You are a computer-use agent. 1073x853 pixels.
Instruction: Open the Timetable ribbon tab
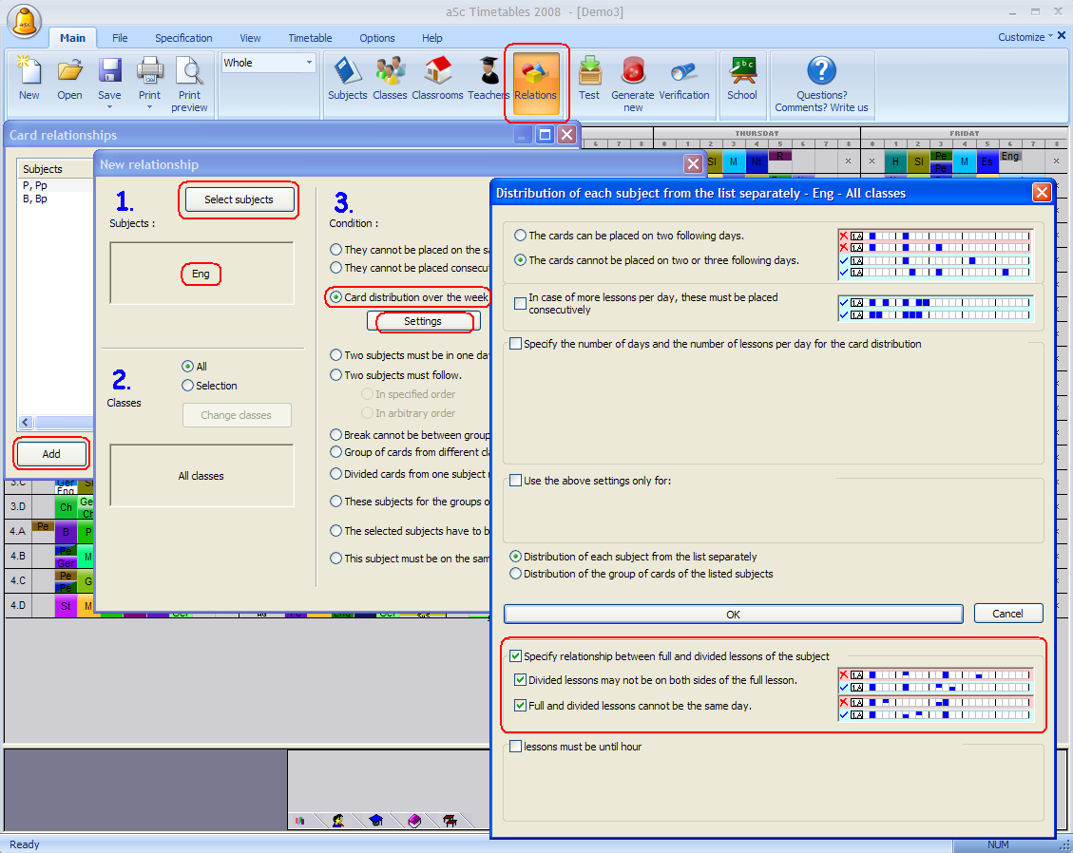coord(310,38)
